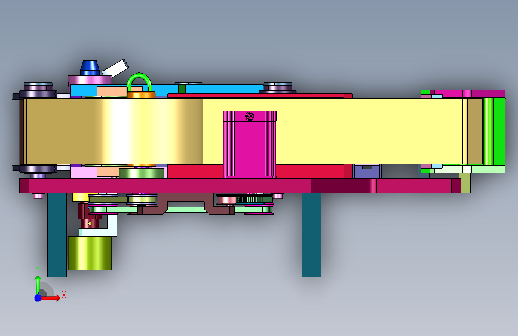
Task: Select the yellow-green cylinder under the base plate
Action: pos(90,253)
